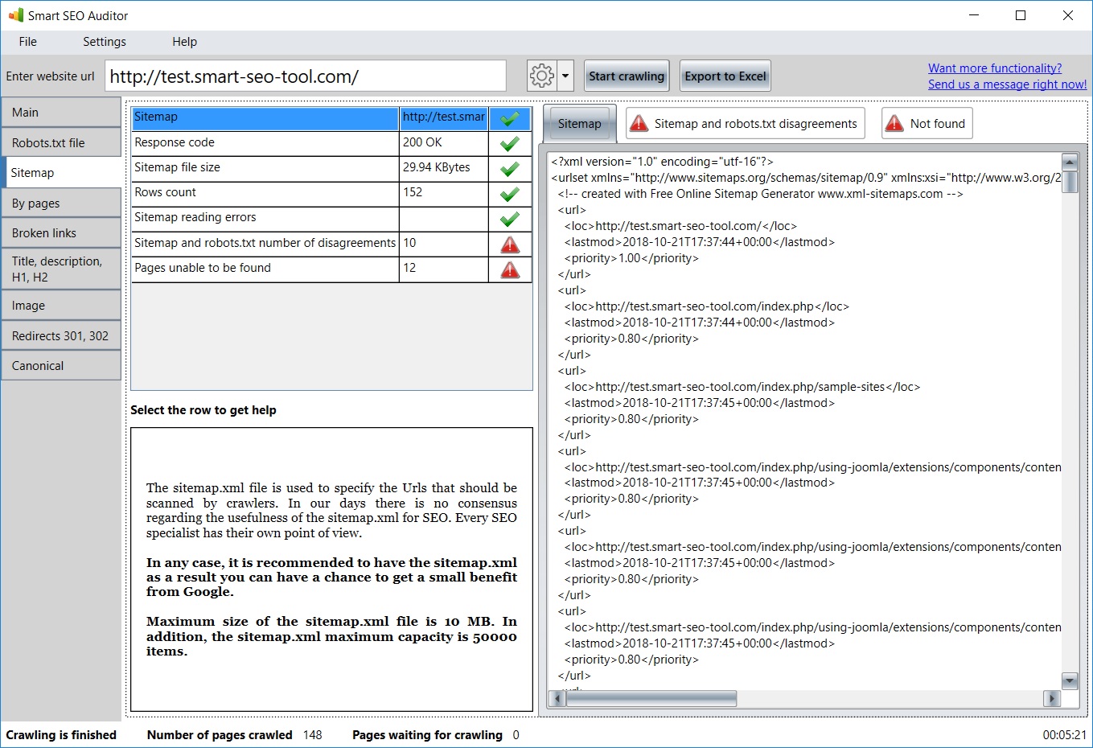Click the Crawling is finished status text
This screenshot has width=1093, height=748.
[x=61, y=735]
